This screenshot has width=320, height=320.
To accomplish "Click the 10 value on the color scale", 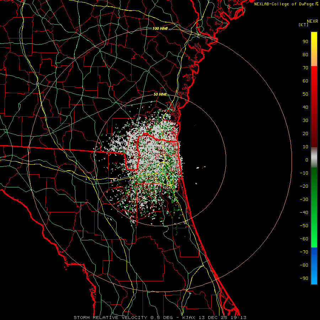I will (305, 147).
